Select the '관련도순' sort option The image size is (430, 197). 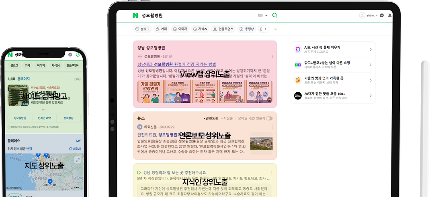click(211, 118)
